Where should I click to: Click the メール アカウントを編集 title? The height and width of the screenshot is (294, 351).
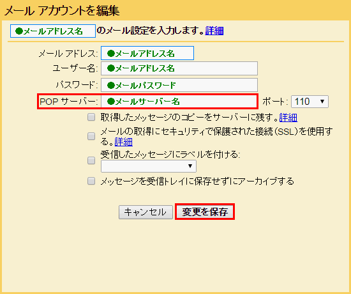point(62,11)
